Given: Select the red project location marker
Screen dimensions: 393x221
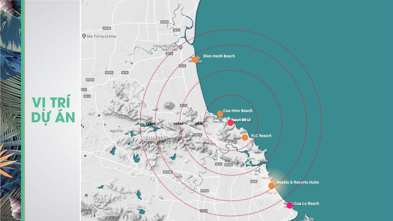Looking at the screenshot, I should pos(230,123).
